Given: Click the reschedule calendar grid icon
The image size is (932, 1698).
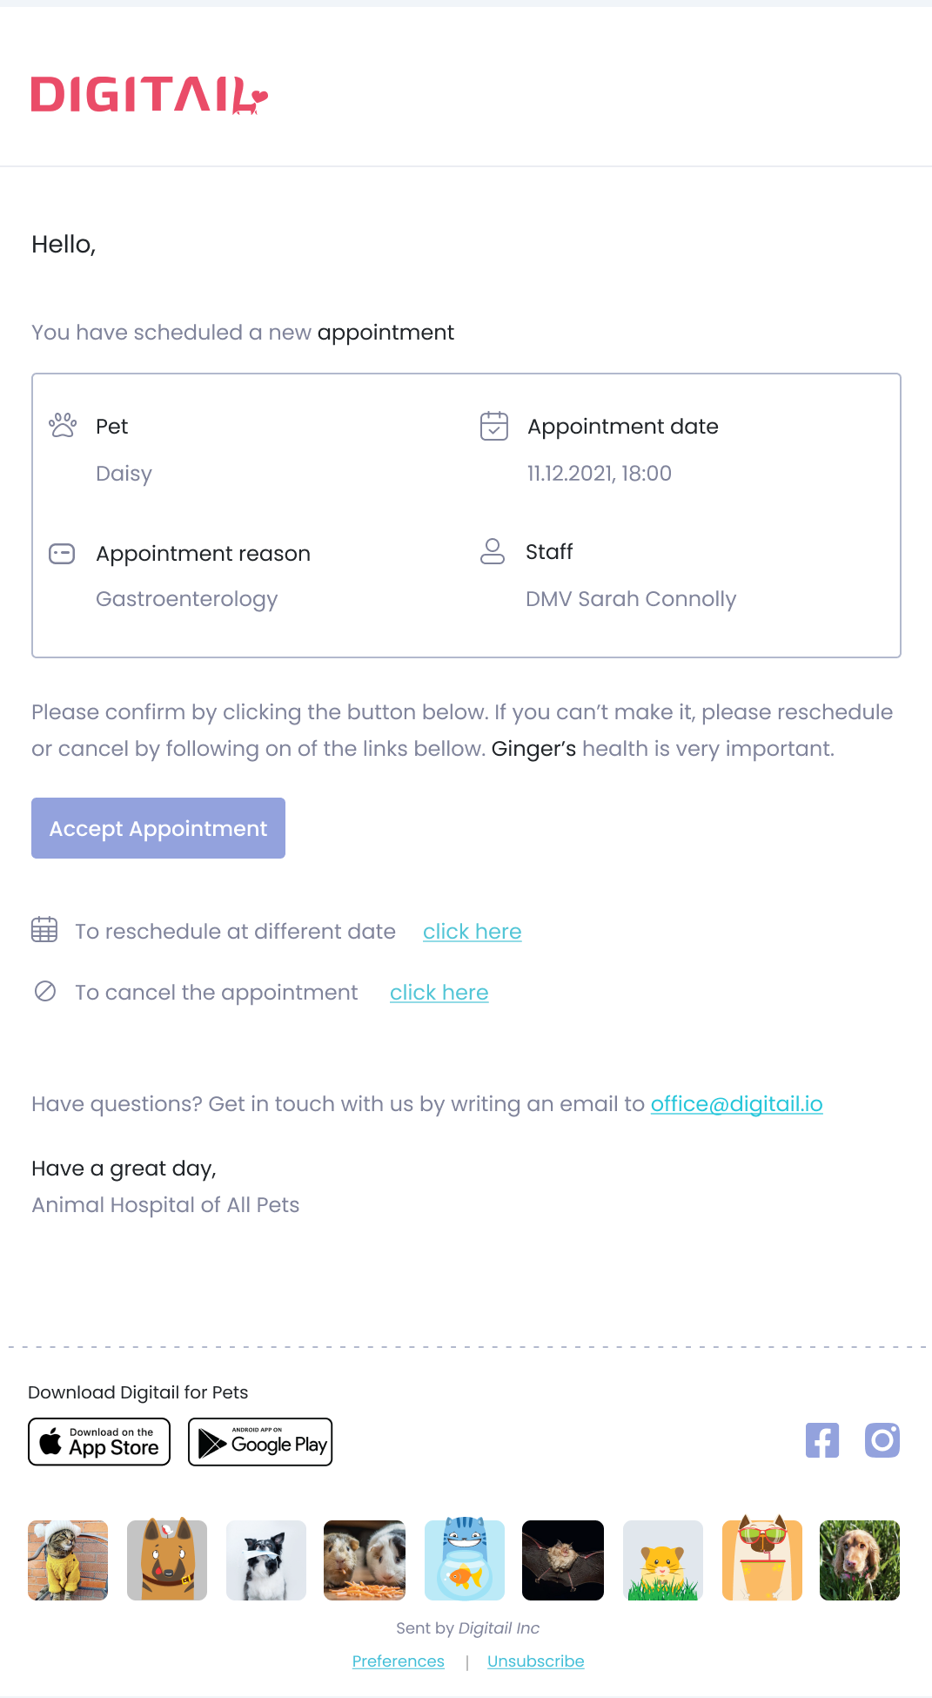Looking at the screenshot, I should (44, 930).
